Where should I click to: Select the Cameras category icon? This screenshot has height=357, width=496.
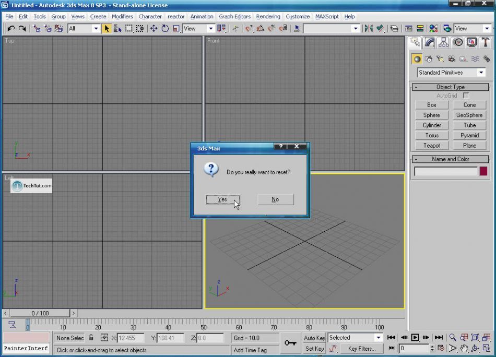452,59
